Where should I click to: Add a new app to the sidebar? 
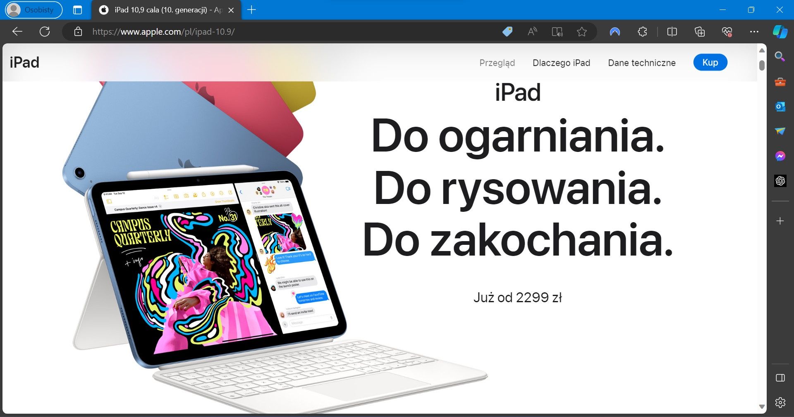780,221
